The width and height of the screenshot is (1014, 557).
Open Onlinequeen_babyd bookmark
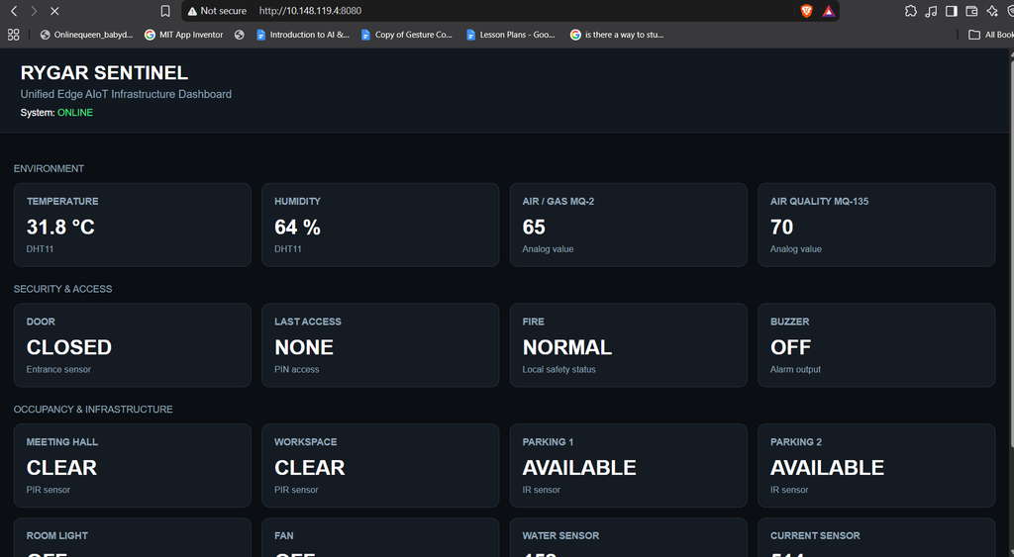click(86, 35)
